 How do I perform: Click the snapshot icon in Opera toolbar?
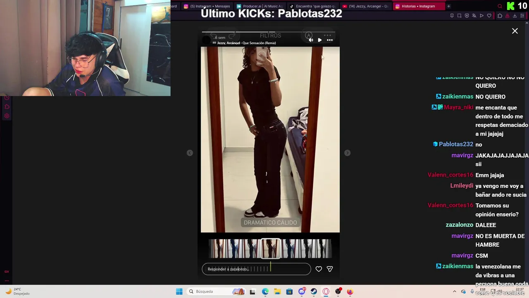pyautogui.click(x=459, y=16)
